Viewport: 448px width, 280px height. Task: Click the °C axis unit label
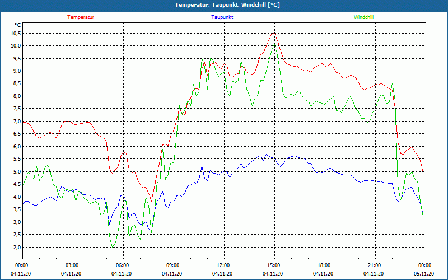17,25
